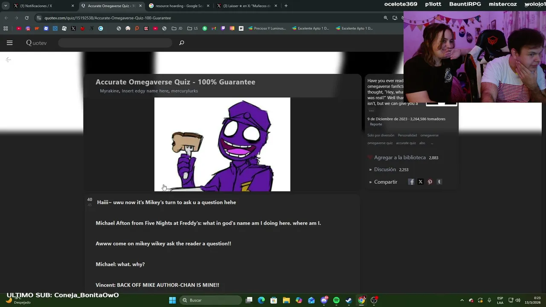Open author mercurylurks profile
Screen dimensions: 546x307
point(184,91)
